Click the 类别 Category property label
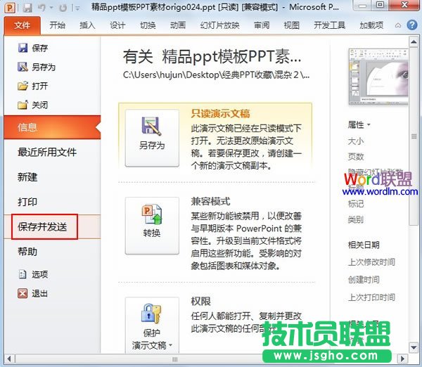422x367 pixels. (x=356, y=219)
